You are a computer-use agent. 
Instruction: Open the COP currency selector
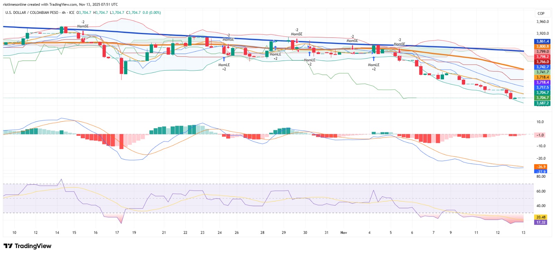541,14
